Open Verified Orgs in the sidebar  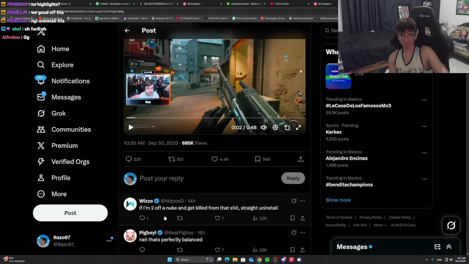pos(63,162)
